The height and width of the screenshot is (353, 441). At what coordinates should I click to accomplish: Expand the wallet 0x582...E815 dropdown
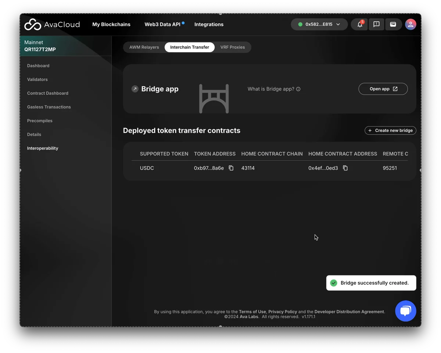319,24
